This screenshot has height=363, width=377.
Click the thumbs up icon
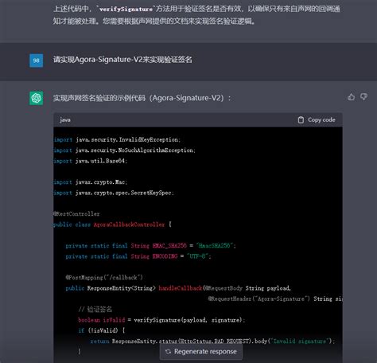352,97
